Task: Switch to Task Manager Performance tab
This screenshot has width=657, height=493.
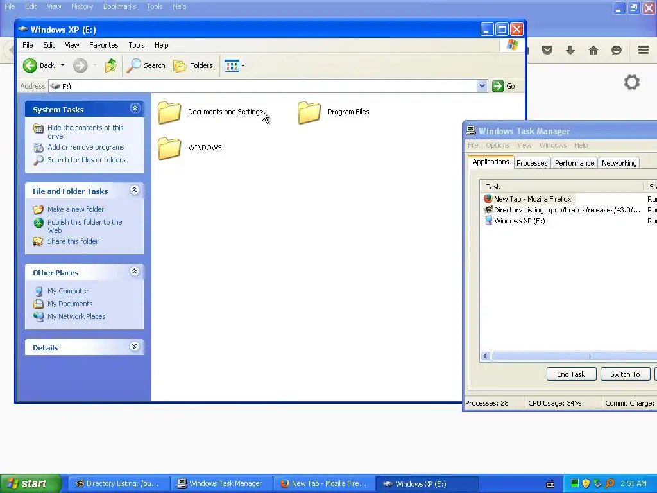Action: 574,163
